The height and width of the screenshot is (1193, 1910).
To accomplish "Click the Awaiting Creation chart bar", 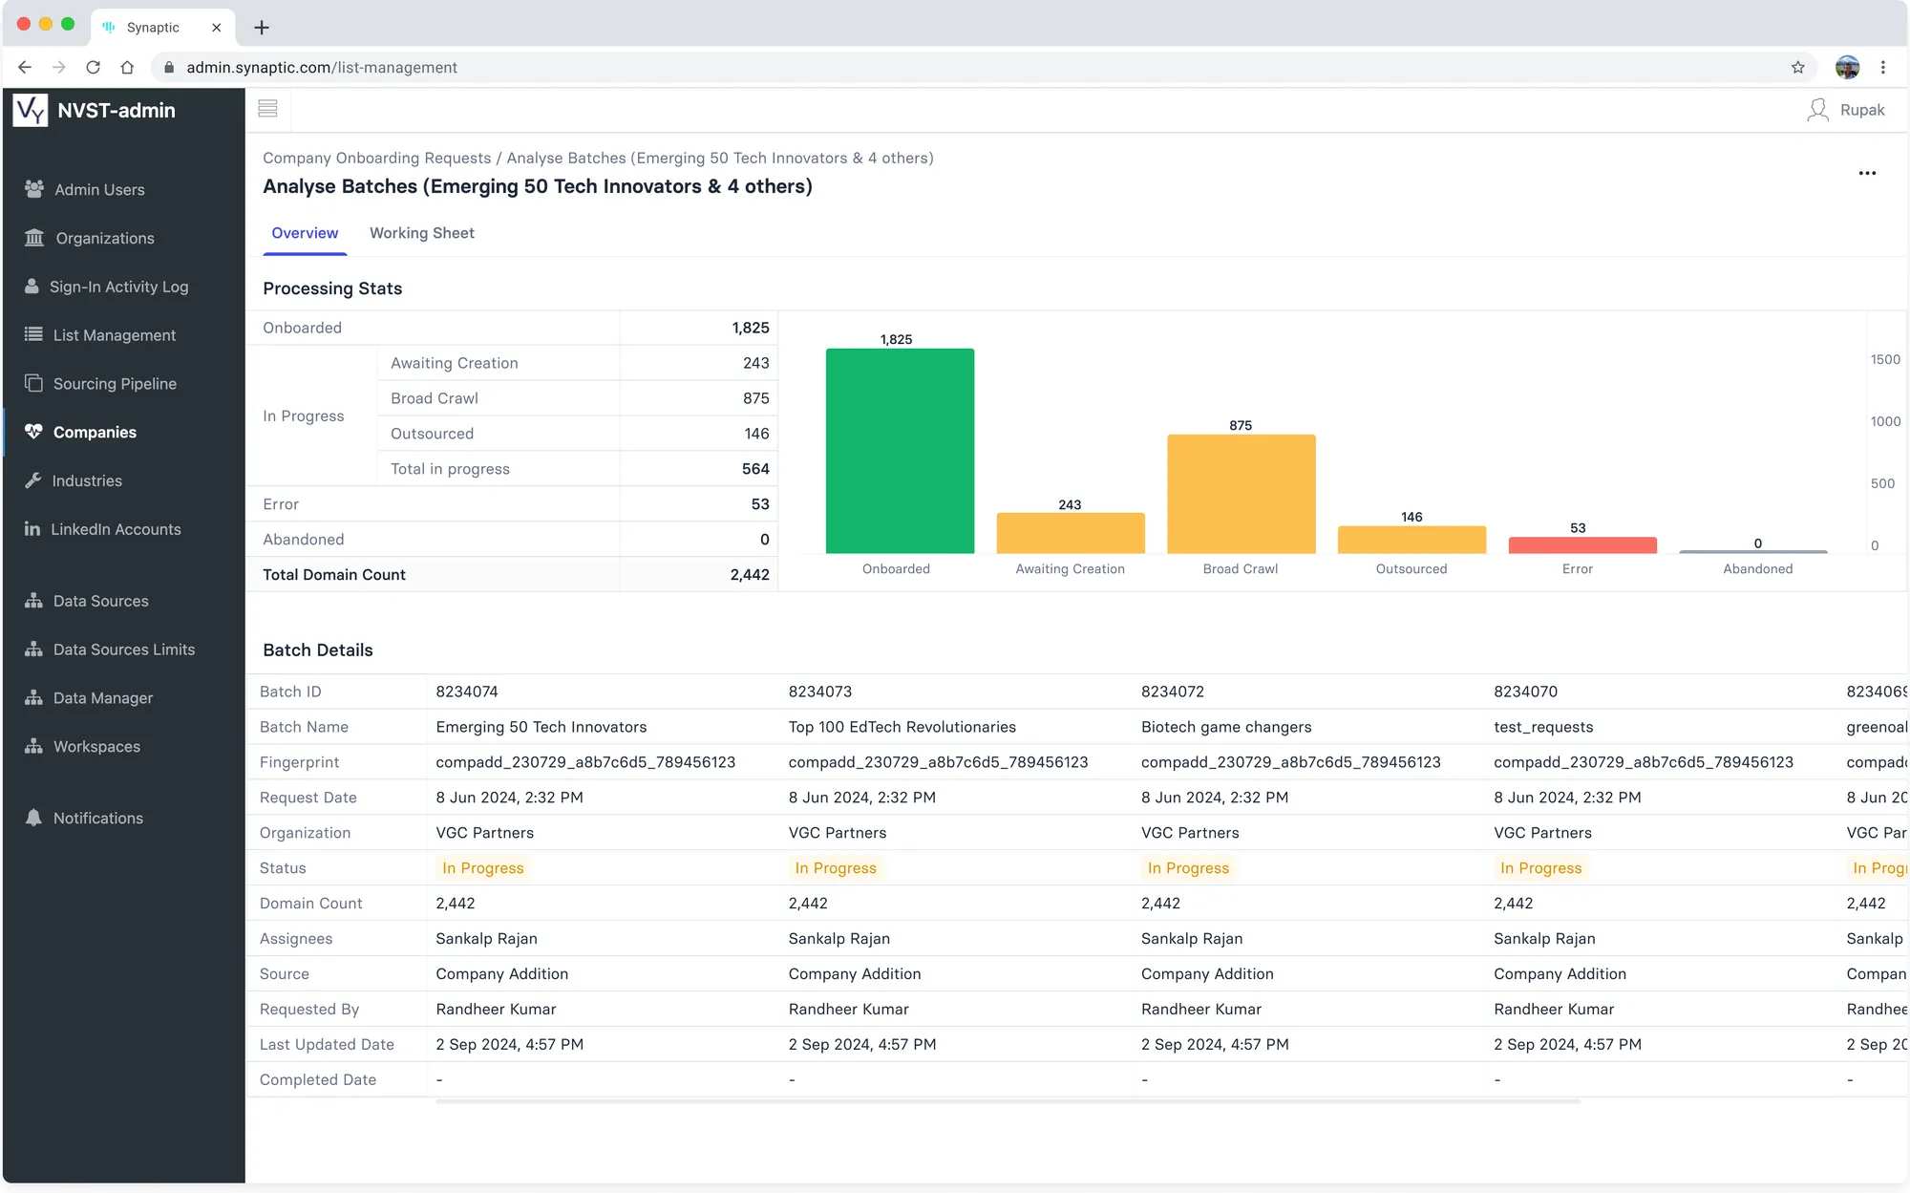I will 1070,533.
